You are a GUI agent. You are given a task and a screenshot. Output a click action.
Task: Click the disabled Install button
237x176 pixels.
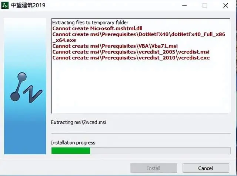click(154, 168)
